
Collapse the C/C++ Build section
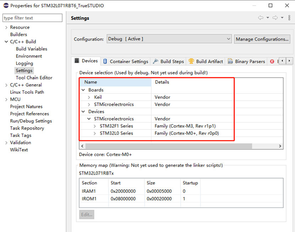[6, 42]
